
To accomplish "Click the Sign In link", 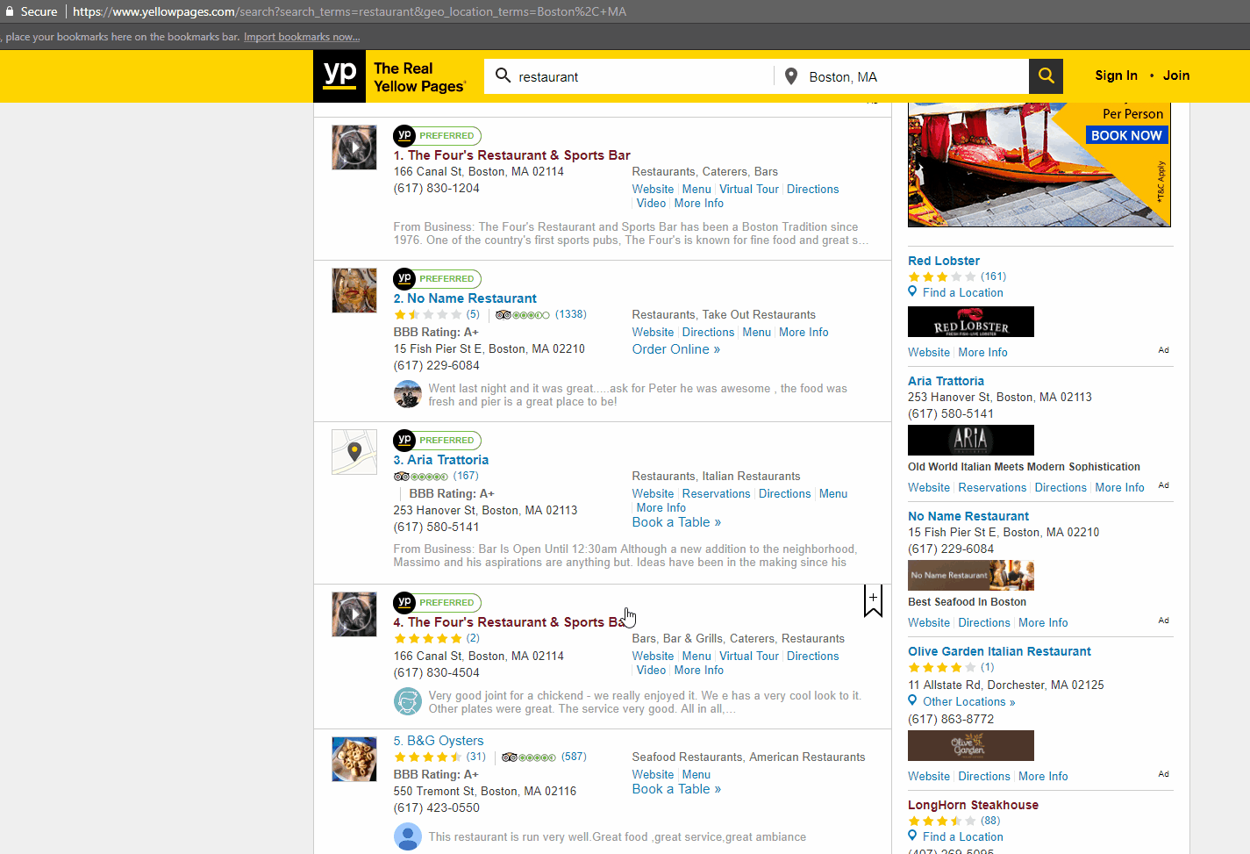I will (x=1116, y=75).
